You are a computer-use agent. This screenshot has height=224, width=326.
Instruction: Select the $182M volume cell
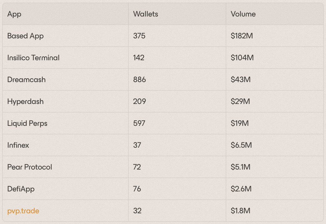point(242,36)
